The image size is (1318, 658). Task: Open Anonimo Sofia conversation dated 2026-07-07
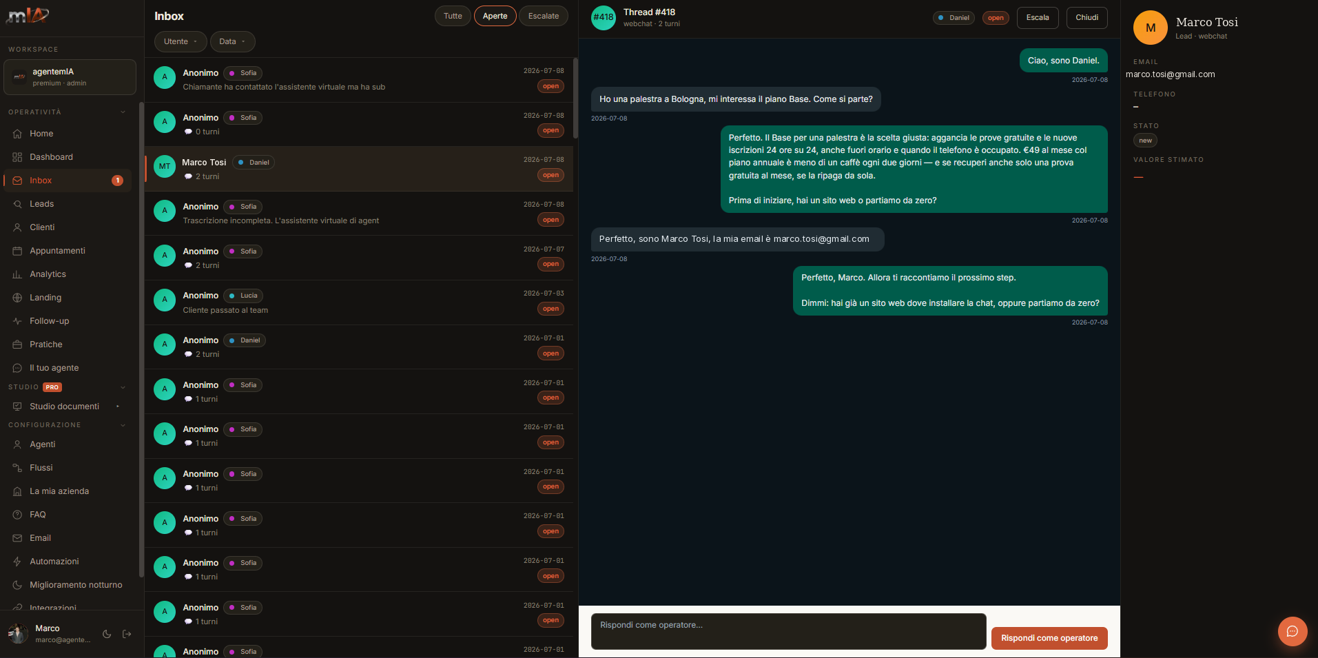point(359,258)
